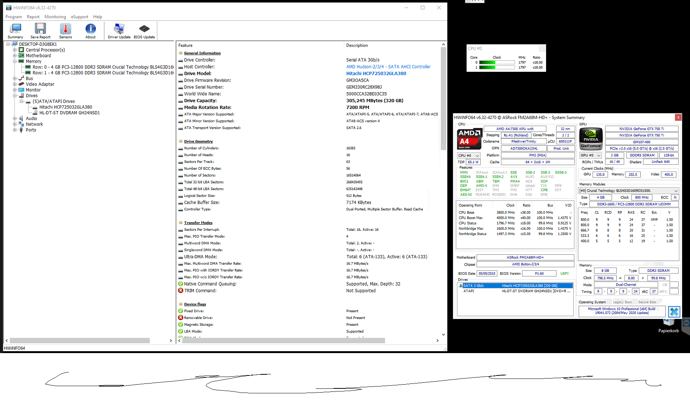Open the Help menu

(x=98, y=17)
